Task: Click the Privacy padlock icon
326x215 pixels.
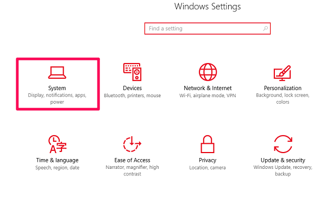Action: (208, 144)
